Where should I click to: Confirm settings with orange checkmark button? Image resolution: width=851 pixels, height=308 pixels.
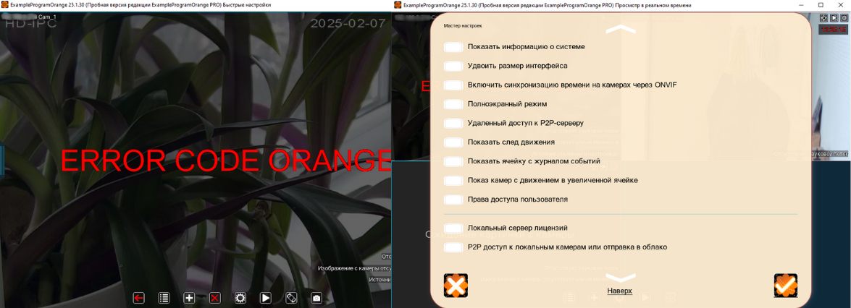[785, 286]
